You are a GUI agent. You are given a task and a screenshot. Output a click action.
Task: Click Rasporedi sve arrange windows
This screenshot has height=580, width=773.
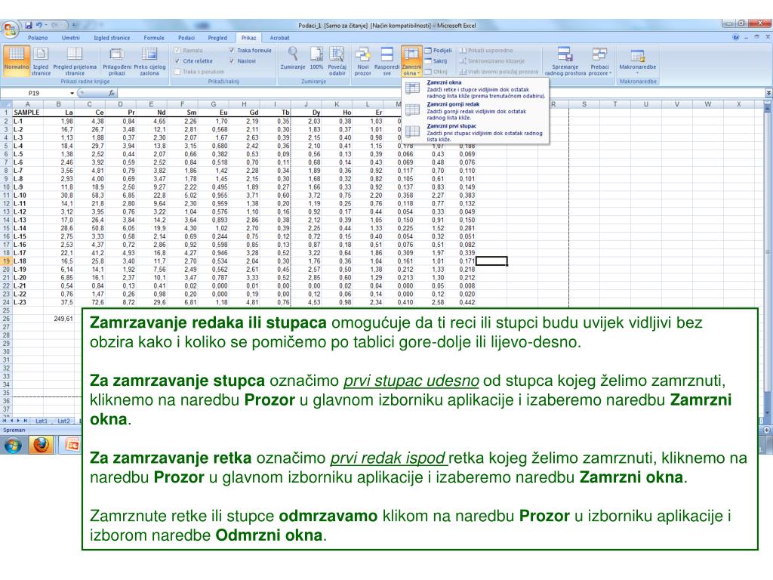coord(387,60)
